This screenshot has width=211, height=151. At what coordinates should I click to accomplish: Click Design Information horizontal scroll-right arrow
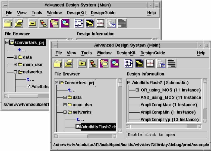[199, 126]
